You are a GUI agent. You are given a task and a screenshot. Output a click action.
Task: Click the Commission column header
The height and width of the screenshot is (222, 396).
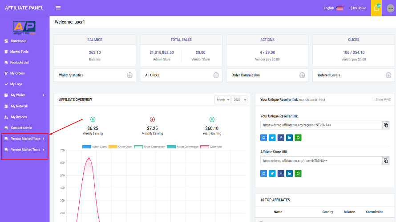[374, 212]
